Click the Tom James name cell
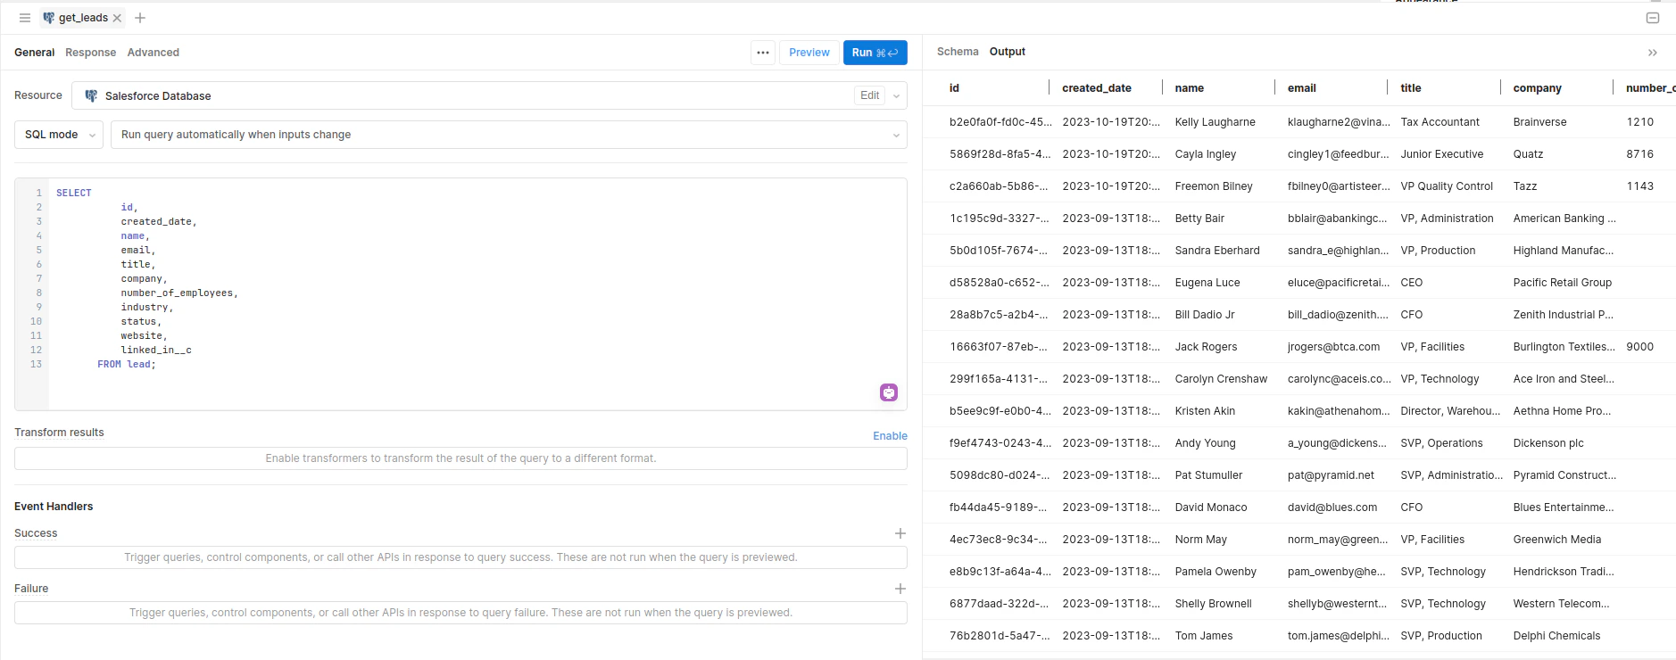The image size is (1676, 660). (x=1204, y=636)
